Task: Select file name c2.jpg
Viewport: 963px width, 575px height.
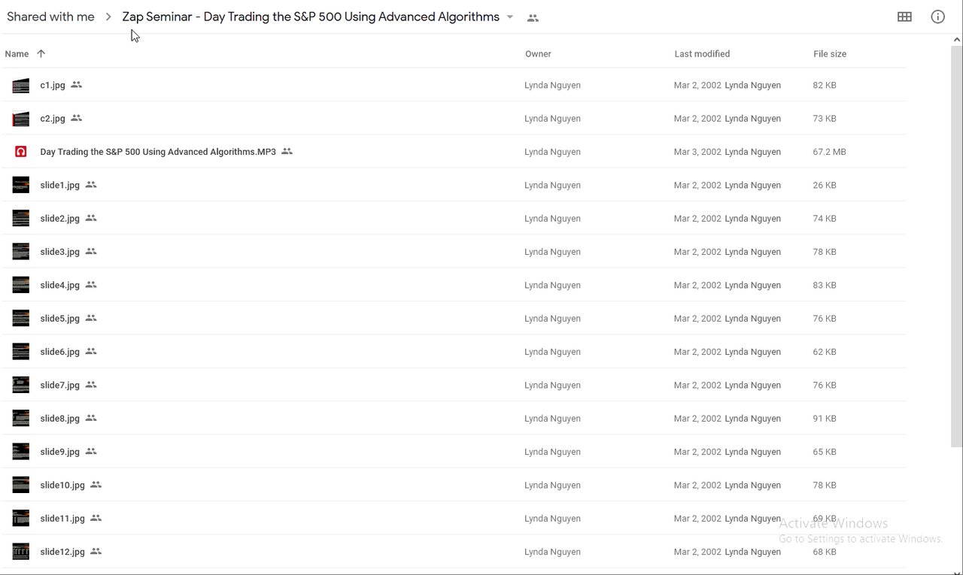Action: coord(53,119)
